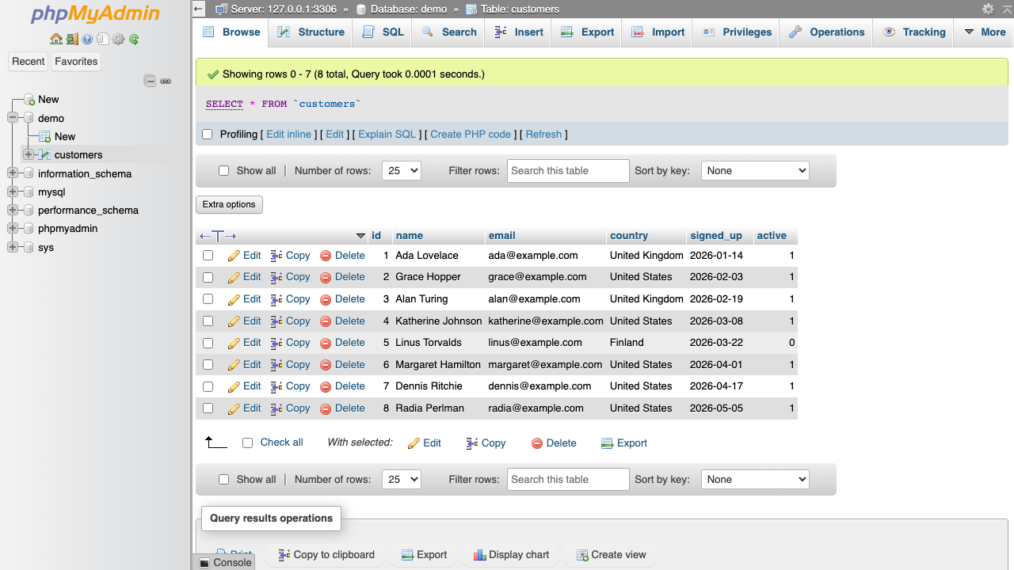
Task: Enable the Profiling checkbox
Action: (x=208, y=135)
